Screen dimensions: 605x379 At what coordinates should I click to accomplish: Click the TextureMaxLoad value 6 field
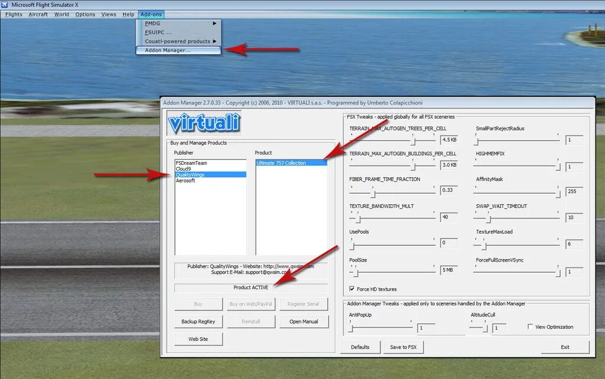pyautogui.click(x=574, y=244)
